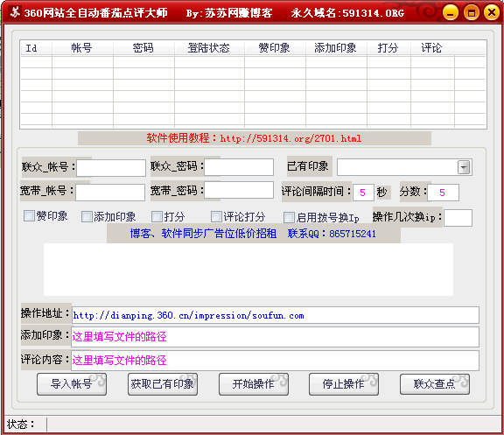This screenshot has height=435, width=504.
Task: Click the 操作几次换ip input field
Action: click(458, 218)
